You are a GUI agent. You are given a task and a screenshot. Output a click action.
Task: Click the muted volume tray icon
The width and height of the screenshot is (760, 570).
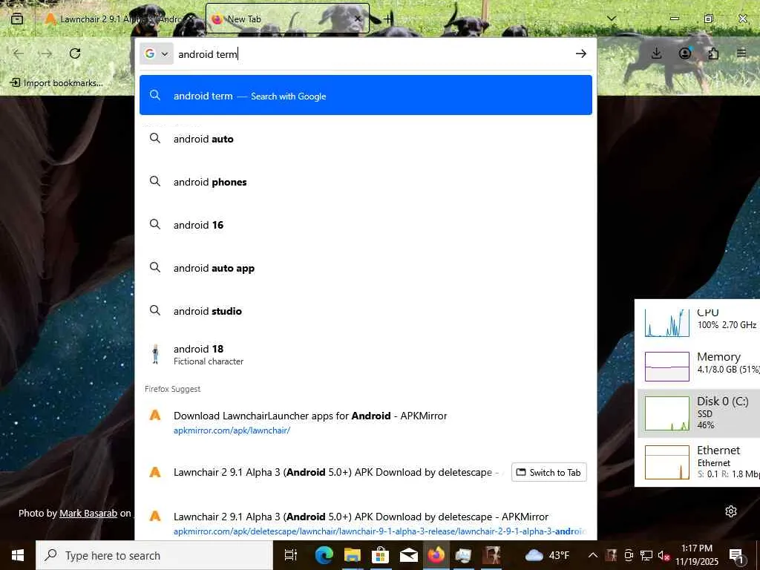tap(664, 555)
